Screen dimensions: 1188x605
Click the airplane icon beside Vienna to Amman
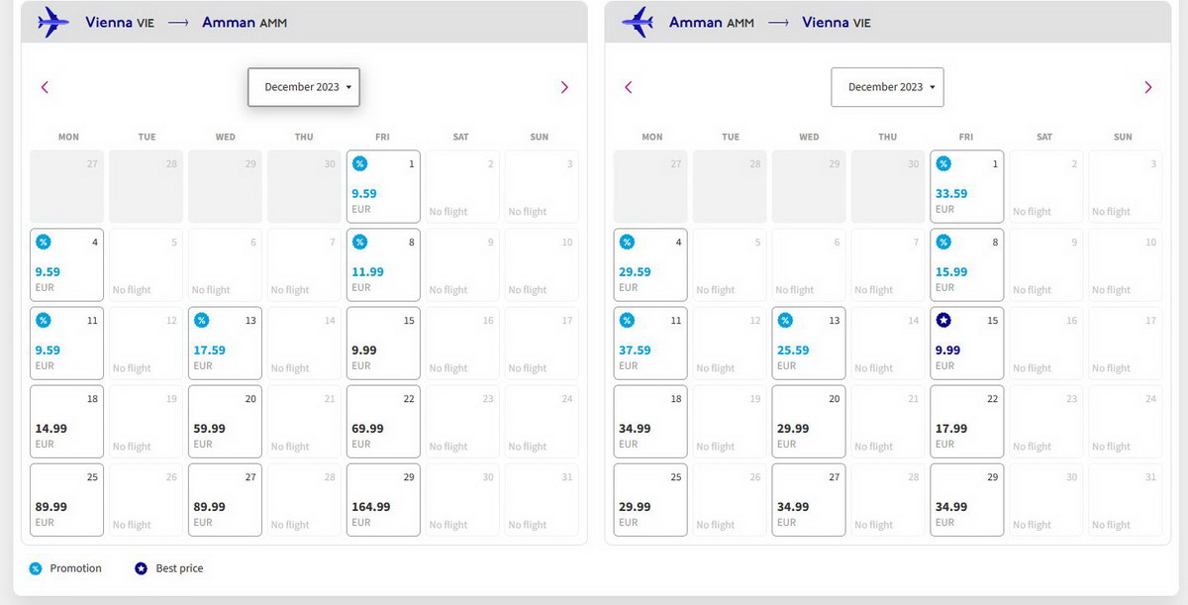click(53, 22)
